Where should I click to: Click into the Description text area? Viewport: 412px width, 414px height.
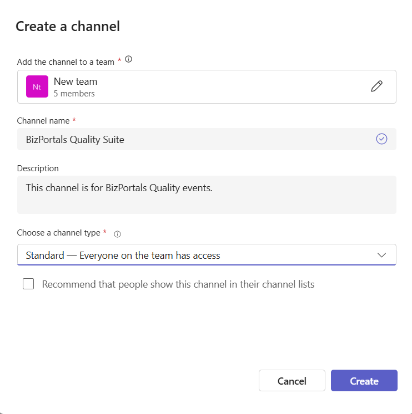pos(207,195)
